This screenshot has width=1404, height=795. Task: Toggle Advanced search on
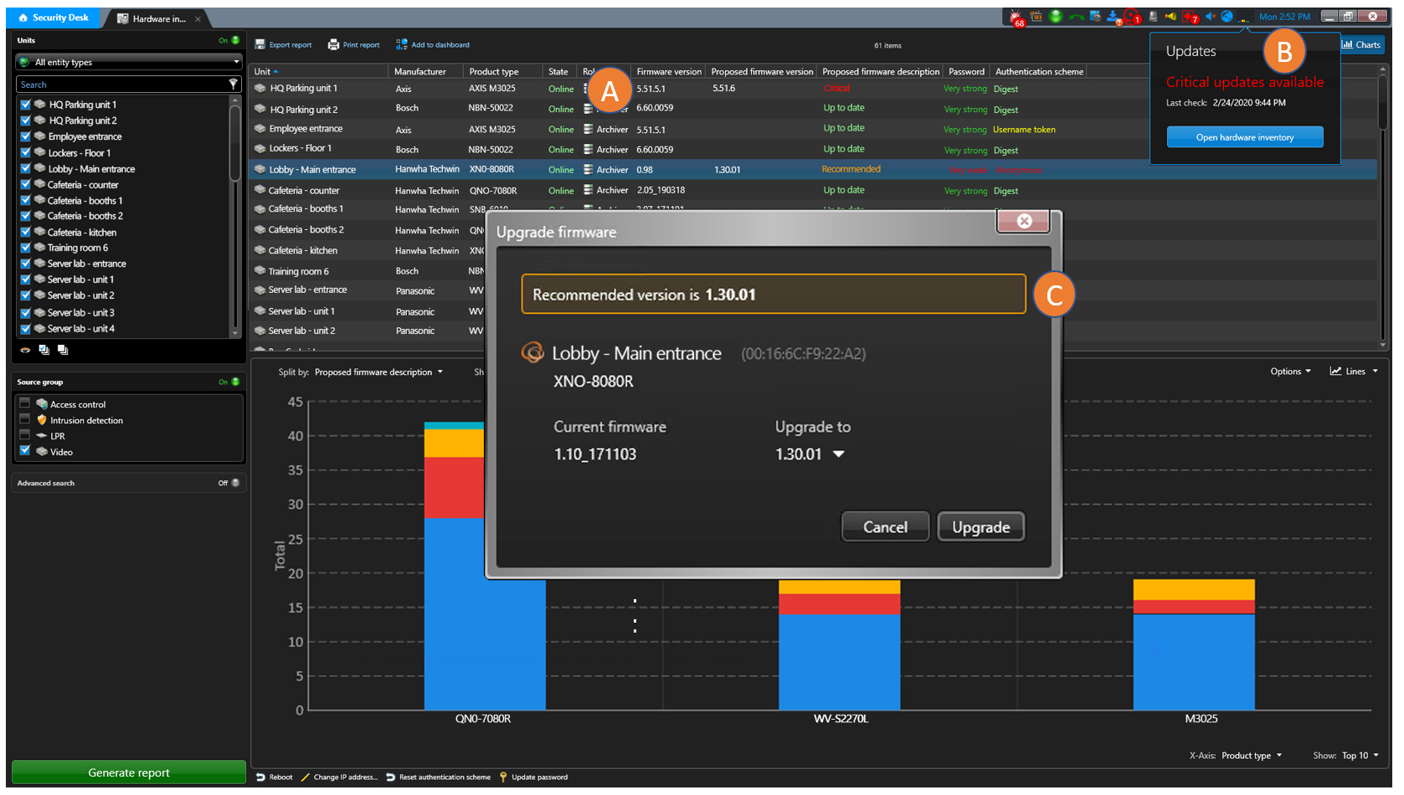click(x=235, y=482)
